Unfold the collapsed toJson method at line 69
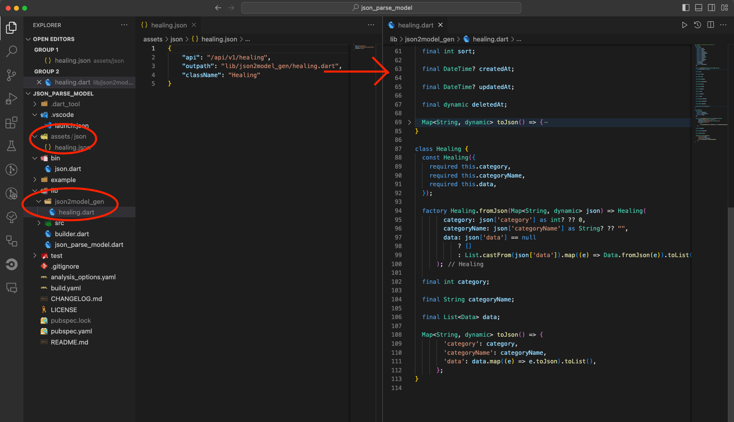734x422 pixels. point(409,122)
